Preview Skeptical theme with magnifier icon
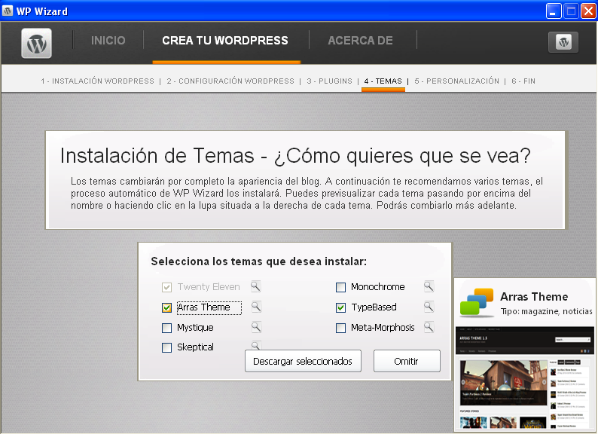598x434 pixels. 256,345
